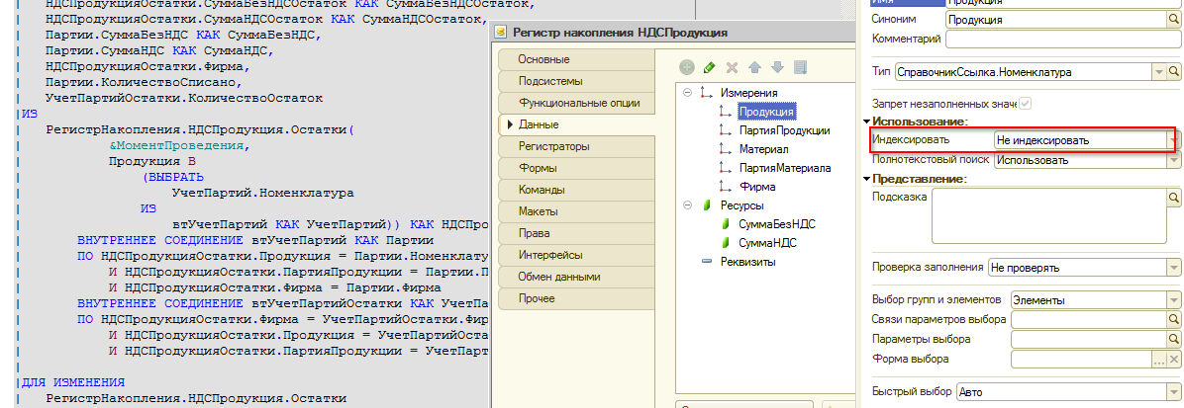
Task: Click the Move Up arrow icon
Action: [x=754, y=68]
